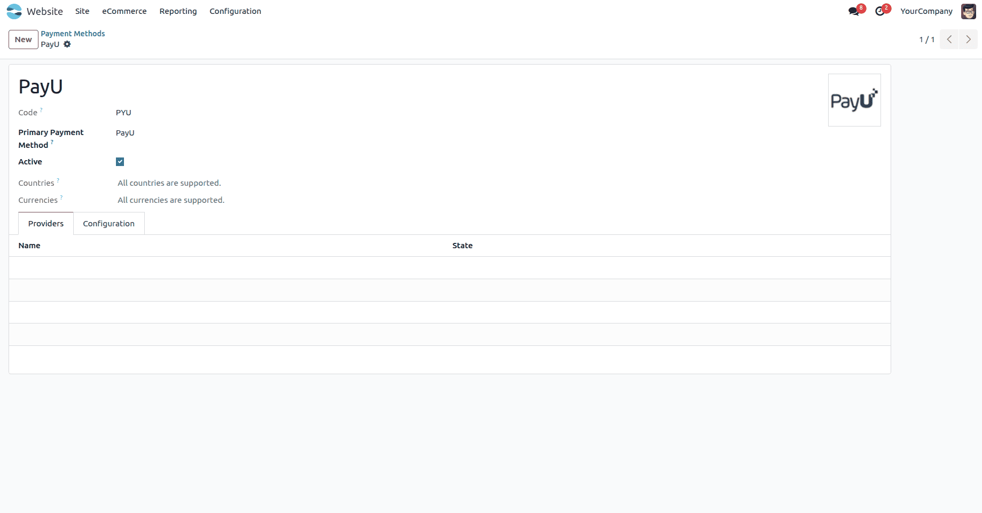
Task: Go back via Payment Methods breadcrumb link
Action: coord(73,33)
